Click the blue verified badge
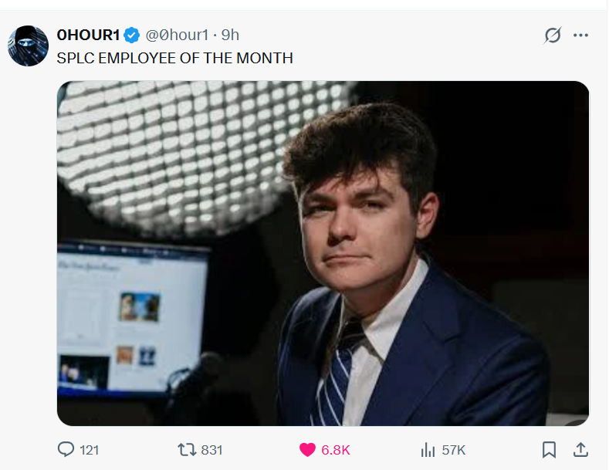The height and width of the screenshot is (470, 609). coord(132,36)
